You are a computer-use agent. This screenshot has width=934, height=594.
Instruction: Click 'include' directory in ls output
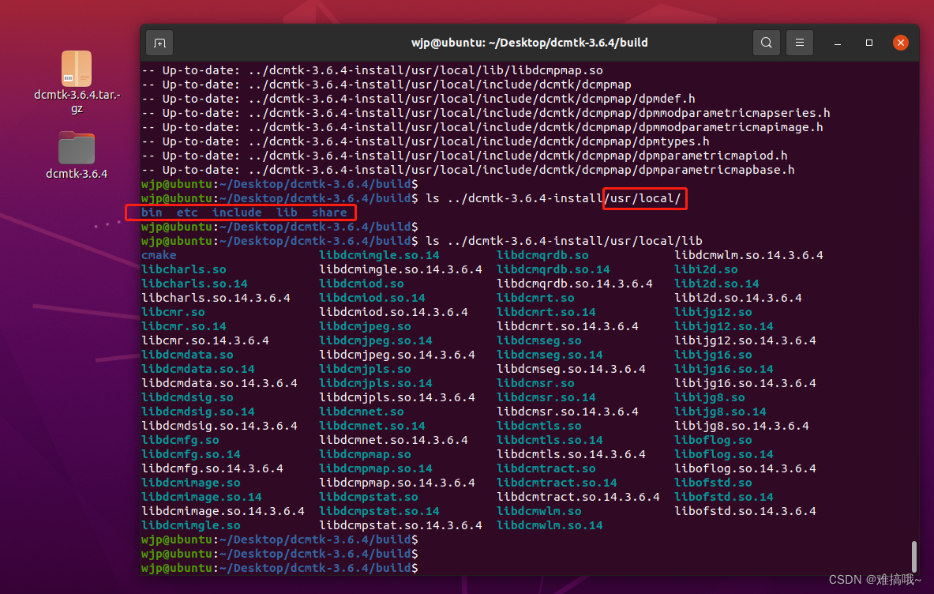coord(237,212)
